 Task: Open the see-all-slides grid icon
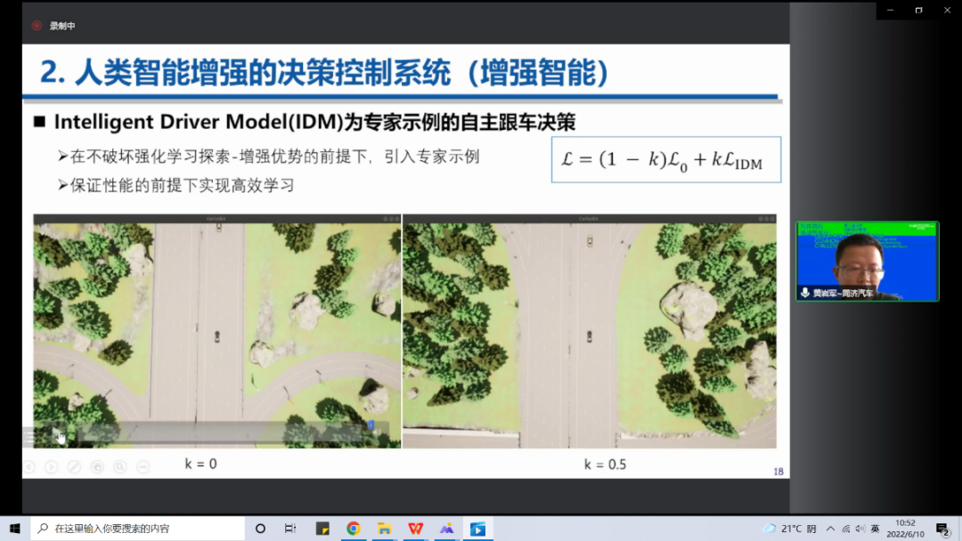click(x=97, y=466)
